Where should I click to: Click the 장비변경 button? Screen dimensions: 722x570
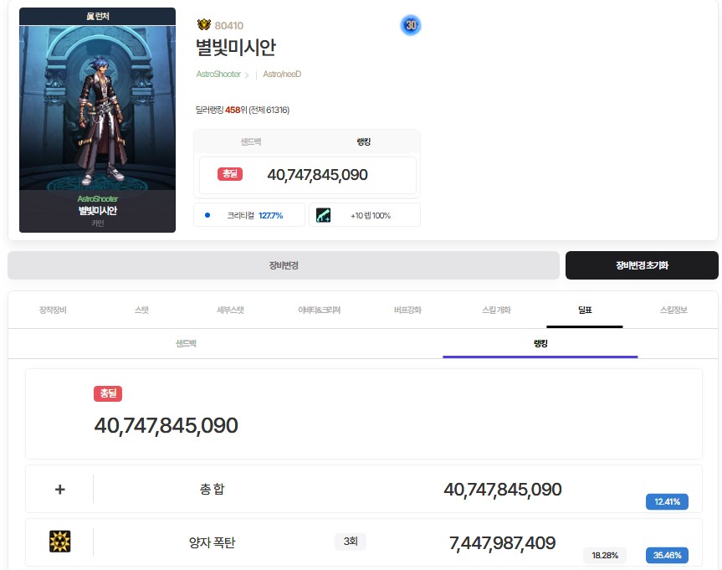(283, 265)
